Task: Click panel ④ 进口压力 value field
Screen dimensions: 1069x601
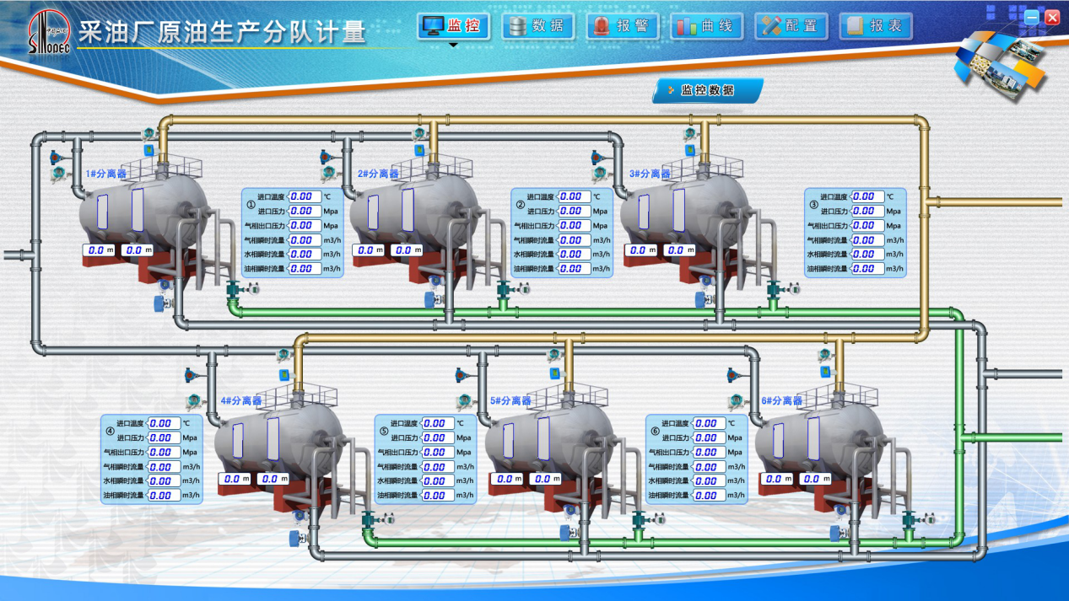Action: point(164,437)
